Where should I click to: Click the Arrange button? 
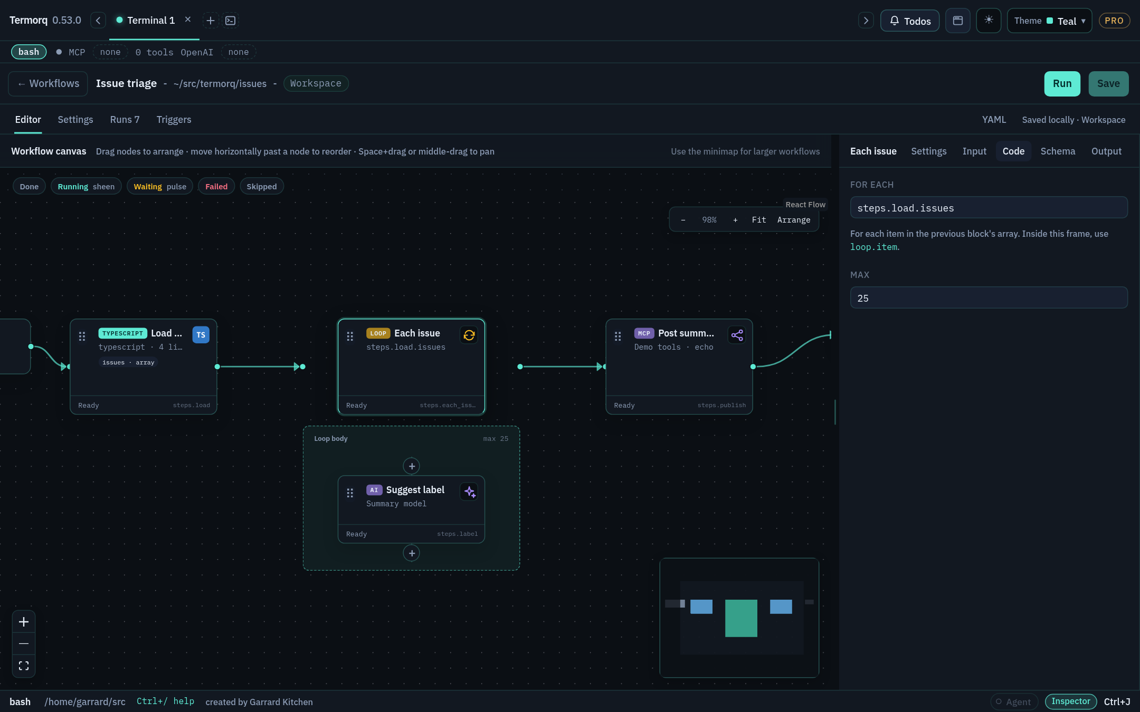point(793,220)
